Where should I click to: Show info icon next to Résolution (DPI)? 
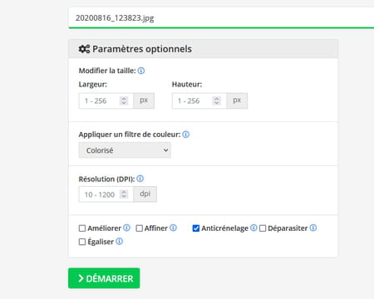click(x=140, y=179)
